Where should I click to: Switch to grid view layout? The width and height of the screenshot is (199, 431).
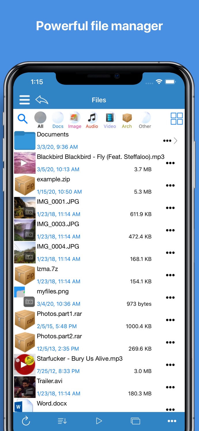pyautogui.click(x=177, y=119)
